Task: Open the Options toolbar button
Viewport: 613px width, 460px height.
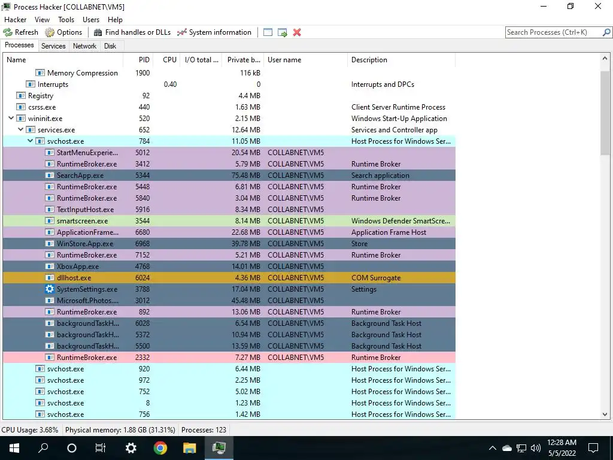Action: click(63, 32)
